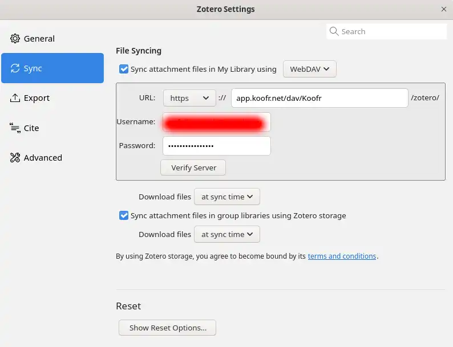Open the https protocol dropdown
Viewport: 453px width, 347px height.
coord(189,98)
